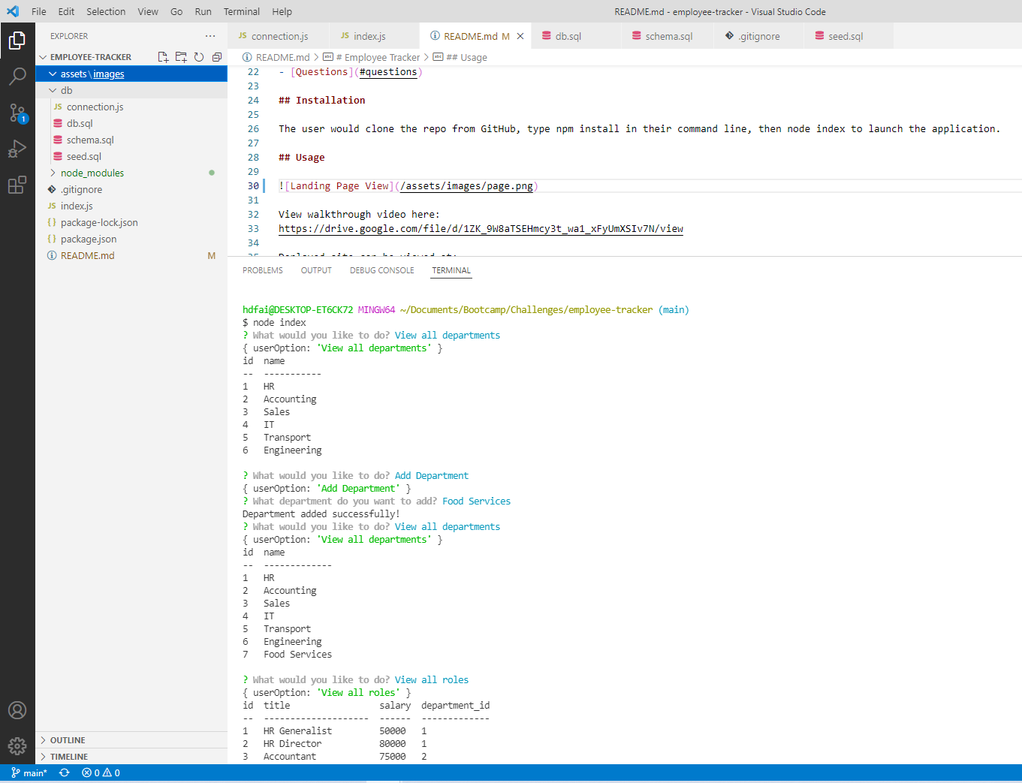Expand the TIMELINE section
The width and height of the screenshot is (1022, 783).
68,757
